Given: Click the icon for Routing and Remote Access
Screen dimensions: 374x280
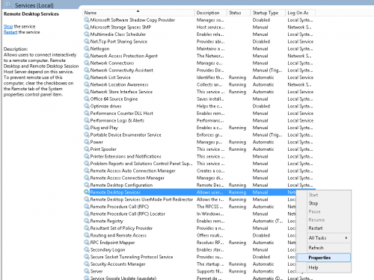Looking at the screenshot, I should [87, 235].
